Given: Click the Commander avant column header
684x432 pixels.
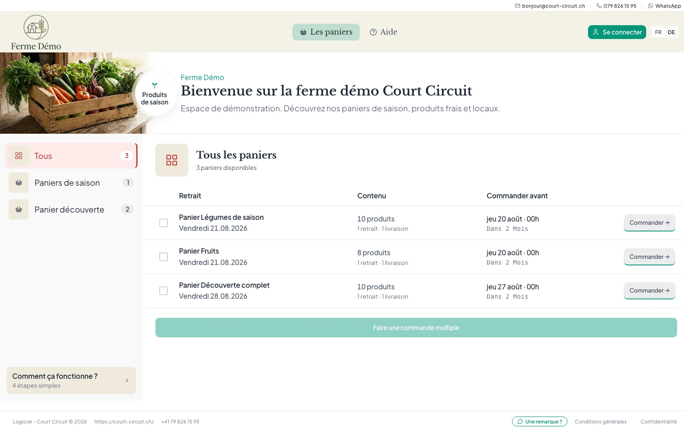Looking at the screenshot, I should point(517,196).
